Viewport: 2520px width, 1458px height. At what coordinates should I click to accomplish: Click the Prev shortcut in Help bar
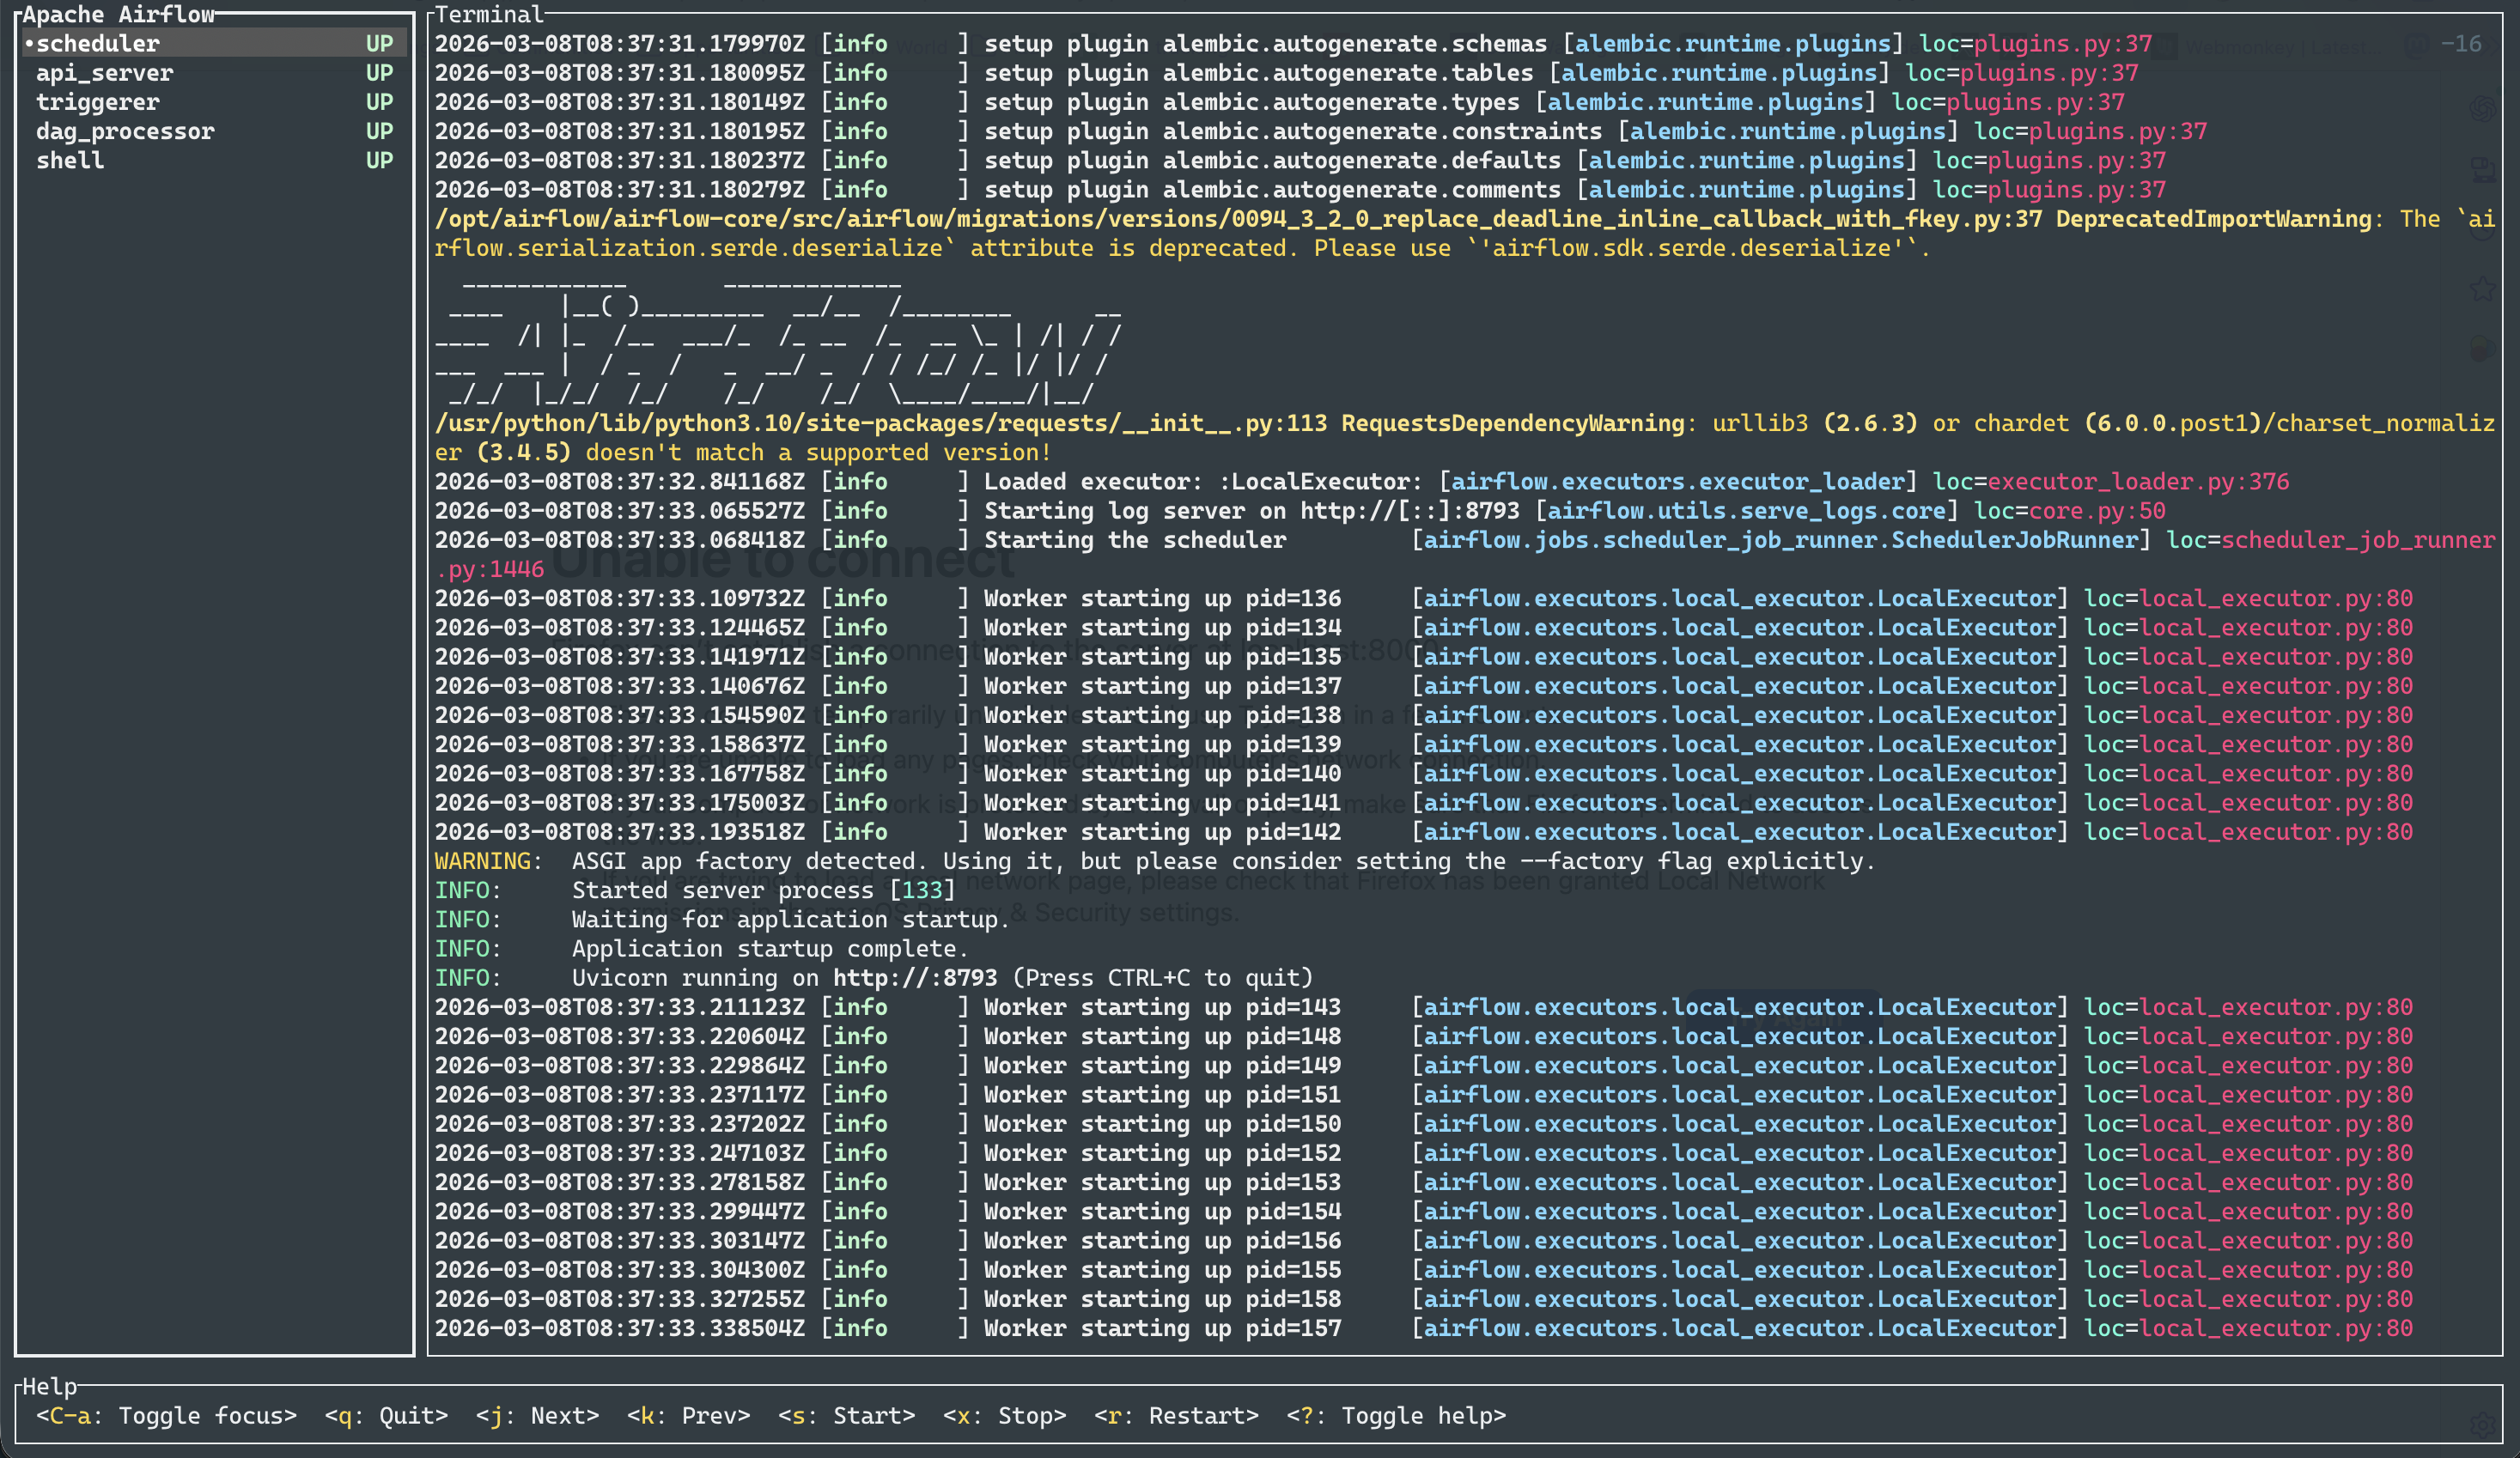[688, 1416]
